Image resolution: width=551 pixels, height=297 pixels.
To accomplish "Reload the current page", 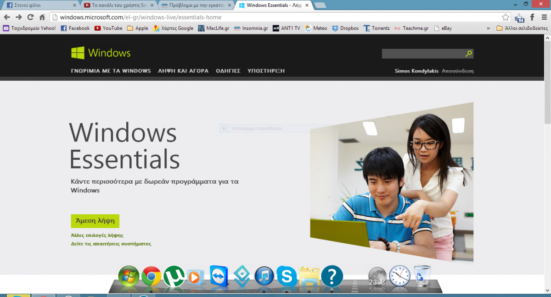I will (x=30, y=17).
